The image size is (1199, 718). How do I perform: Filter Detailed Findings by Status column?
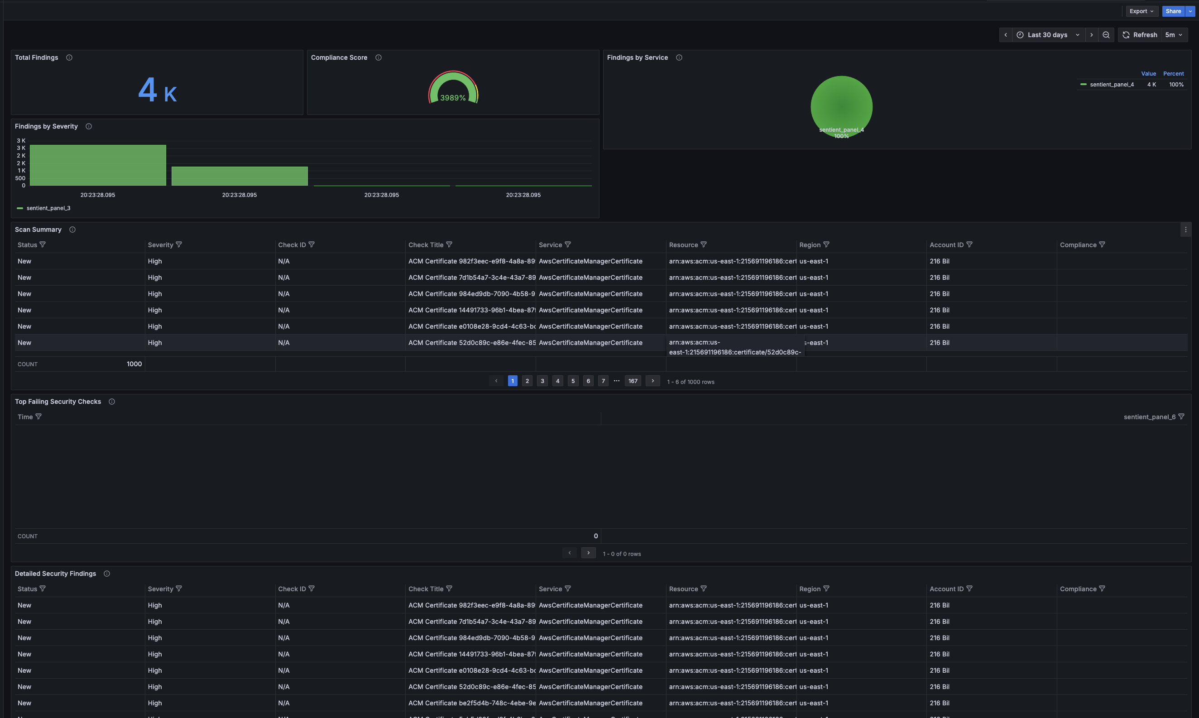click(43, 589)
